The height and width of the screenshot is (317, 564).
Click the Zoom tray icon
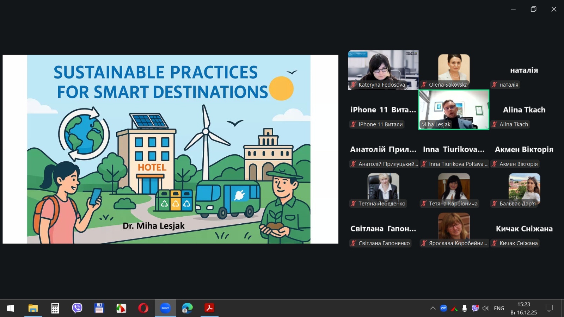(443, 308)
